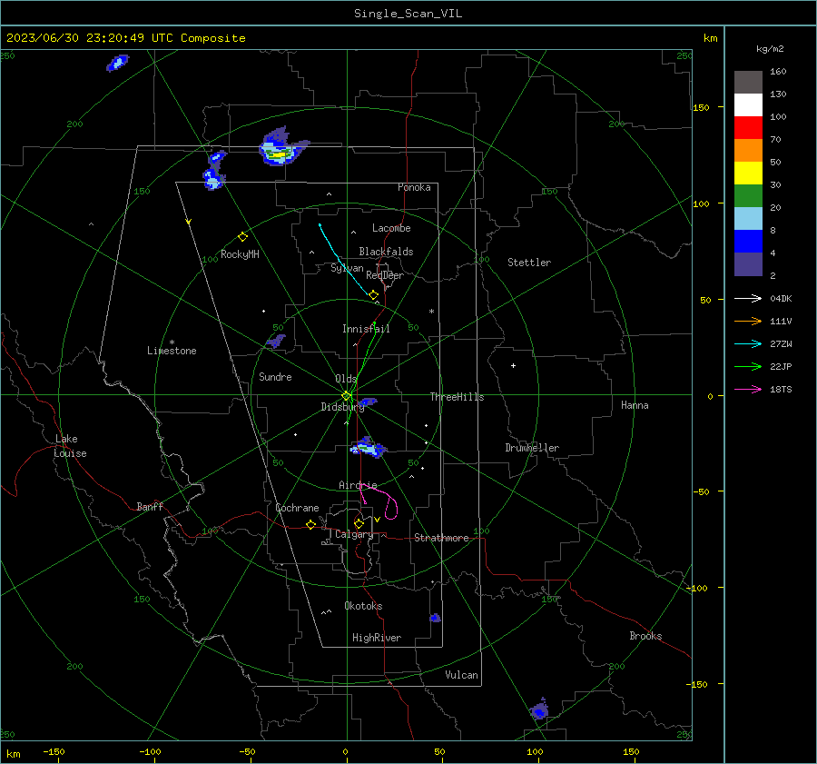Screen dimensions: 817x764
Task: Click the Brooks city label
Action: pos(645,636)
